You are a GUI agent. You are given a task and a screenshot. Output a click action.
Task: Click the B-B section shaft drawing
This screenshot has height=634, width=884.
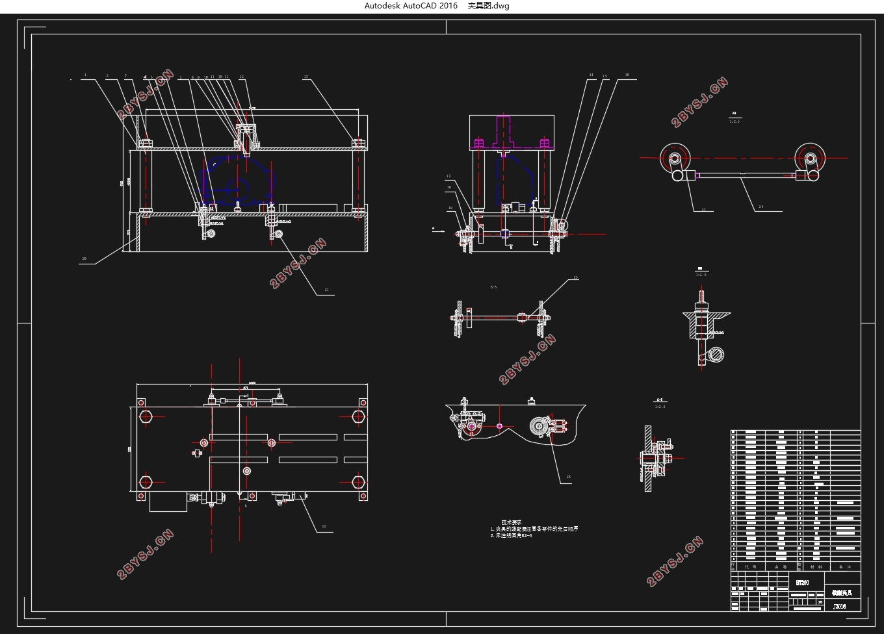pyautogui.click(x=502, y=318)
